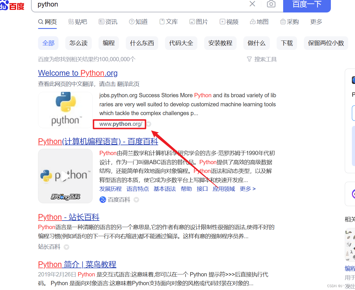Viewport: 355px width, 290px height.
Task: Open camera image search icon
Action: [x=271, y=4]
